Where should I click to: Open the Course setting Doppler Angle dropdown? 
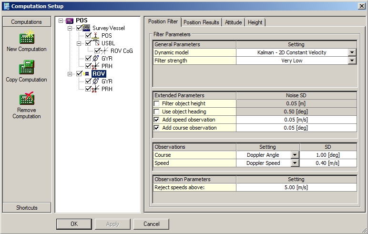tap(295, 155)
